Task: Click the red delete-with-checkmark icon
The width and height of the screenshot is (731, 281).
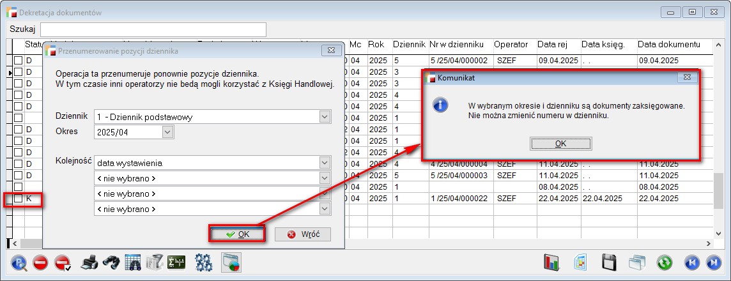Action: coord(62,262)
